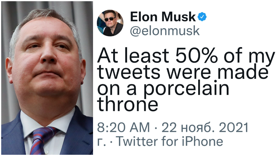This screenshot has width=277, height=156.
Task: Open the Elon Musk display name
Action: tap(163, 17)
